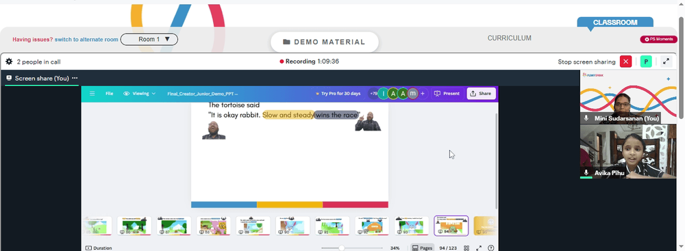Click the 94 / 123 page counter
Viewport: 685px width, 251px height.
448,248
